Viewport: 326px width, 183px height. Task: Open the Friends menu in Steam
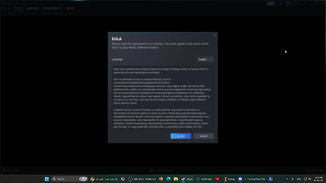[x=25, y=4]
